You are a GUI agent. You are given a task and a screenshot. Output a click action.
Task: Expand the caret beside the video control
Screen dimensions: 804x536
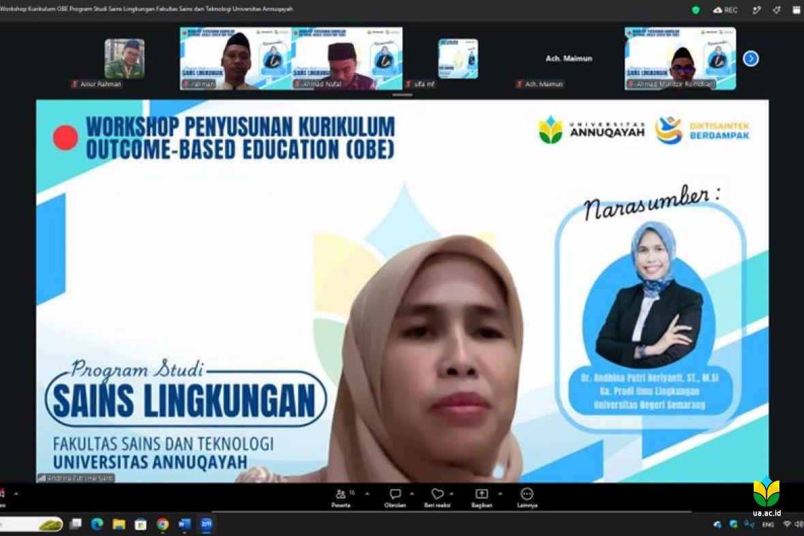point(16,494)
